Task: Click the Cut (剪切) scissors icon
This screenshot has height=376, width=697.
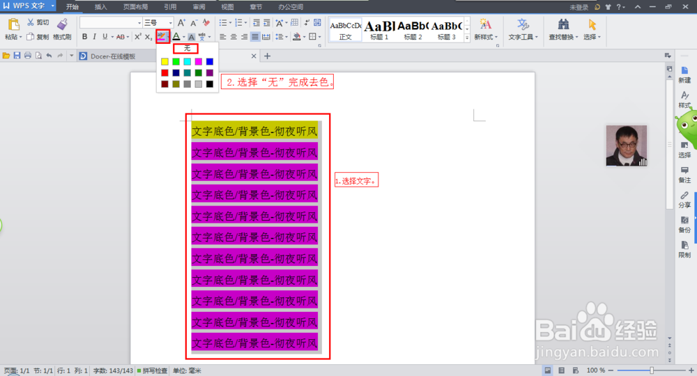Action: click(x=31, y=22)
